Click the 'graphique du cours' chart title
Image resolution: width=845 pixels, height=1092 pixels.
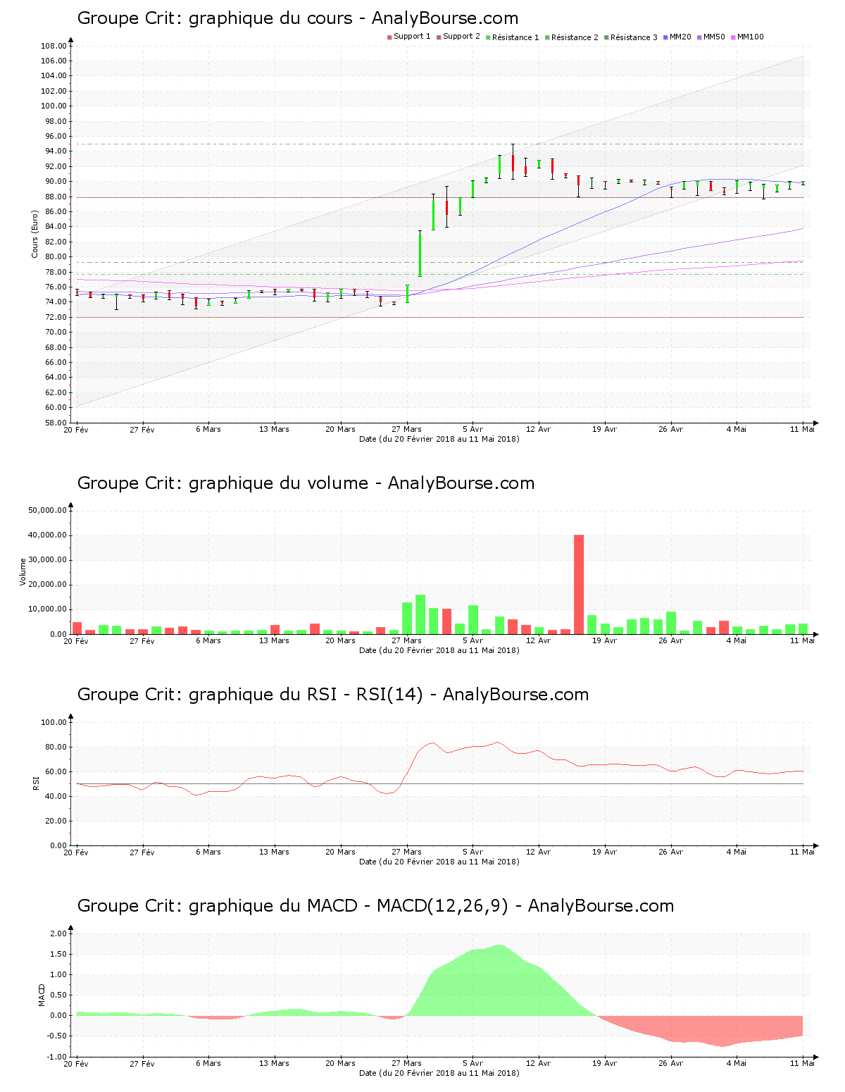[298, 18]
